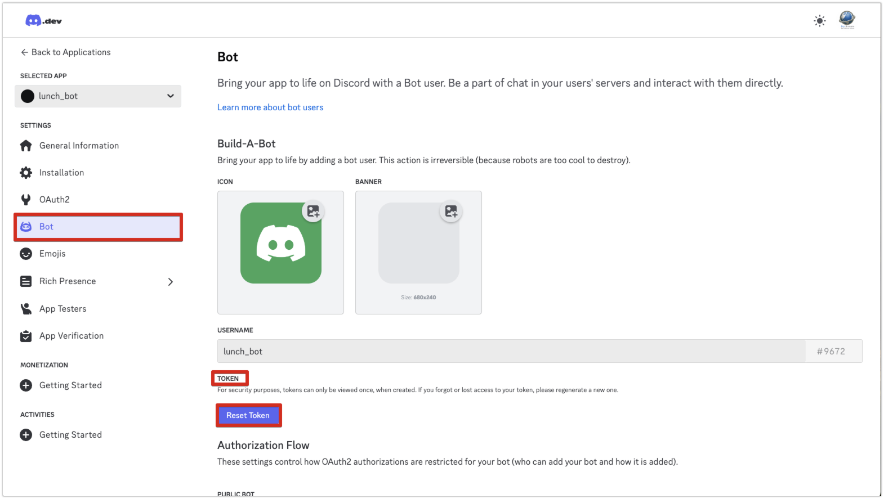Image resolution: width=884 pixels, height=499 pixels.
Task: Open the App Verification page
Action: (x=72, y=336)
